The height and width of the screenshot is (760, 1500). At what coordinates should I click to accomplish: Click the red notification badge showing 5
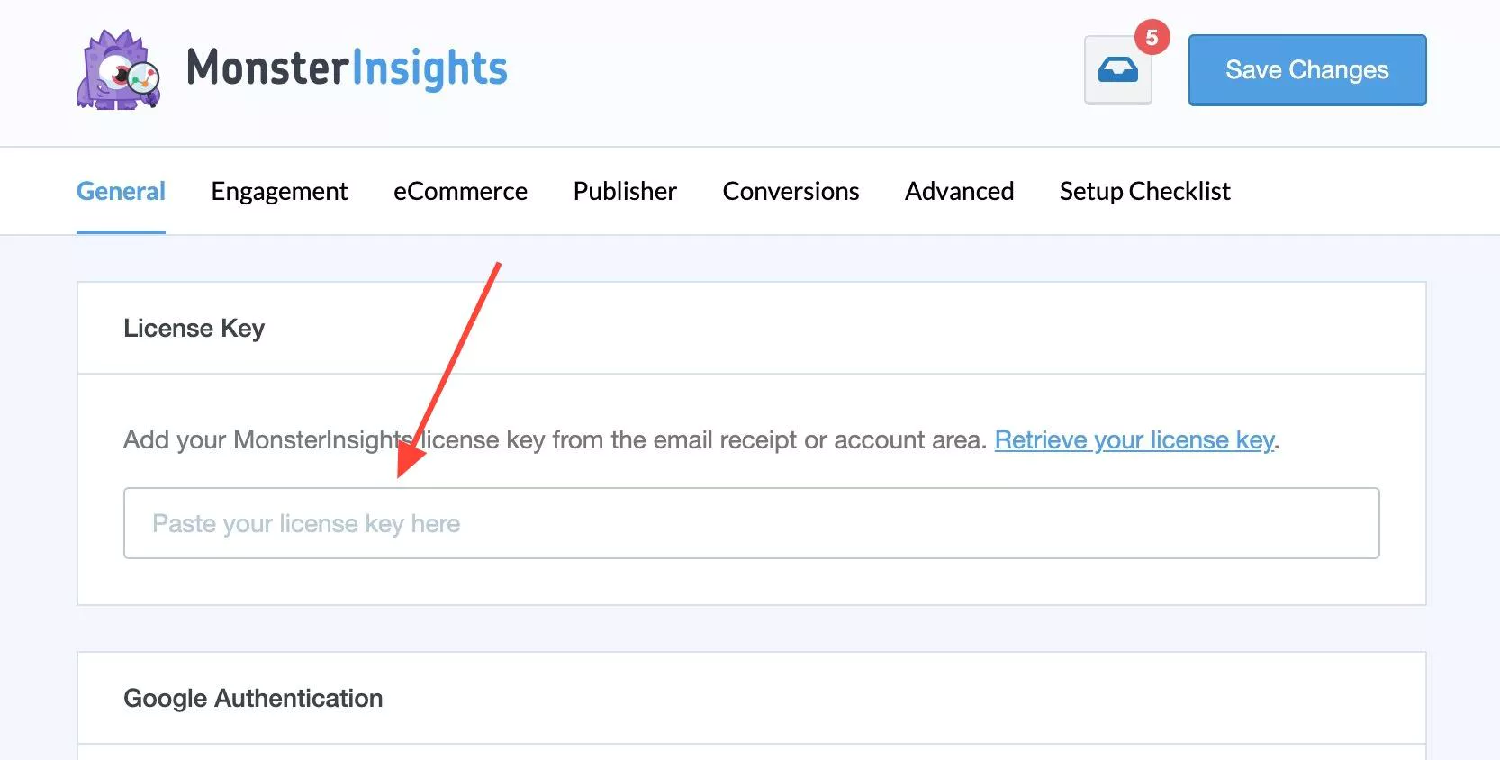[1152, 37]
